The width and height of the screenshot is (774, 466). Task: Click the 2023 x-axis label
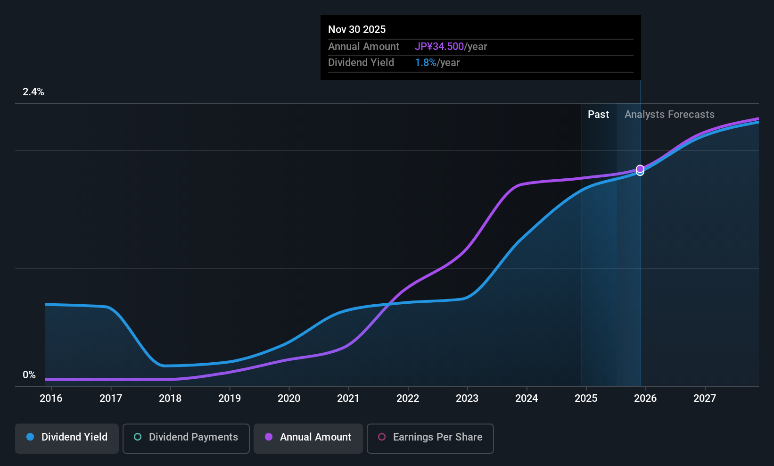click(467, 398)
